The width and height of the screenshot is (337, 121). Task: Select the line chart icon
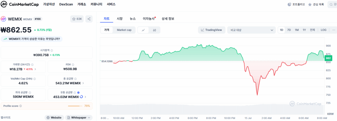click(143, 30)
